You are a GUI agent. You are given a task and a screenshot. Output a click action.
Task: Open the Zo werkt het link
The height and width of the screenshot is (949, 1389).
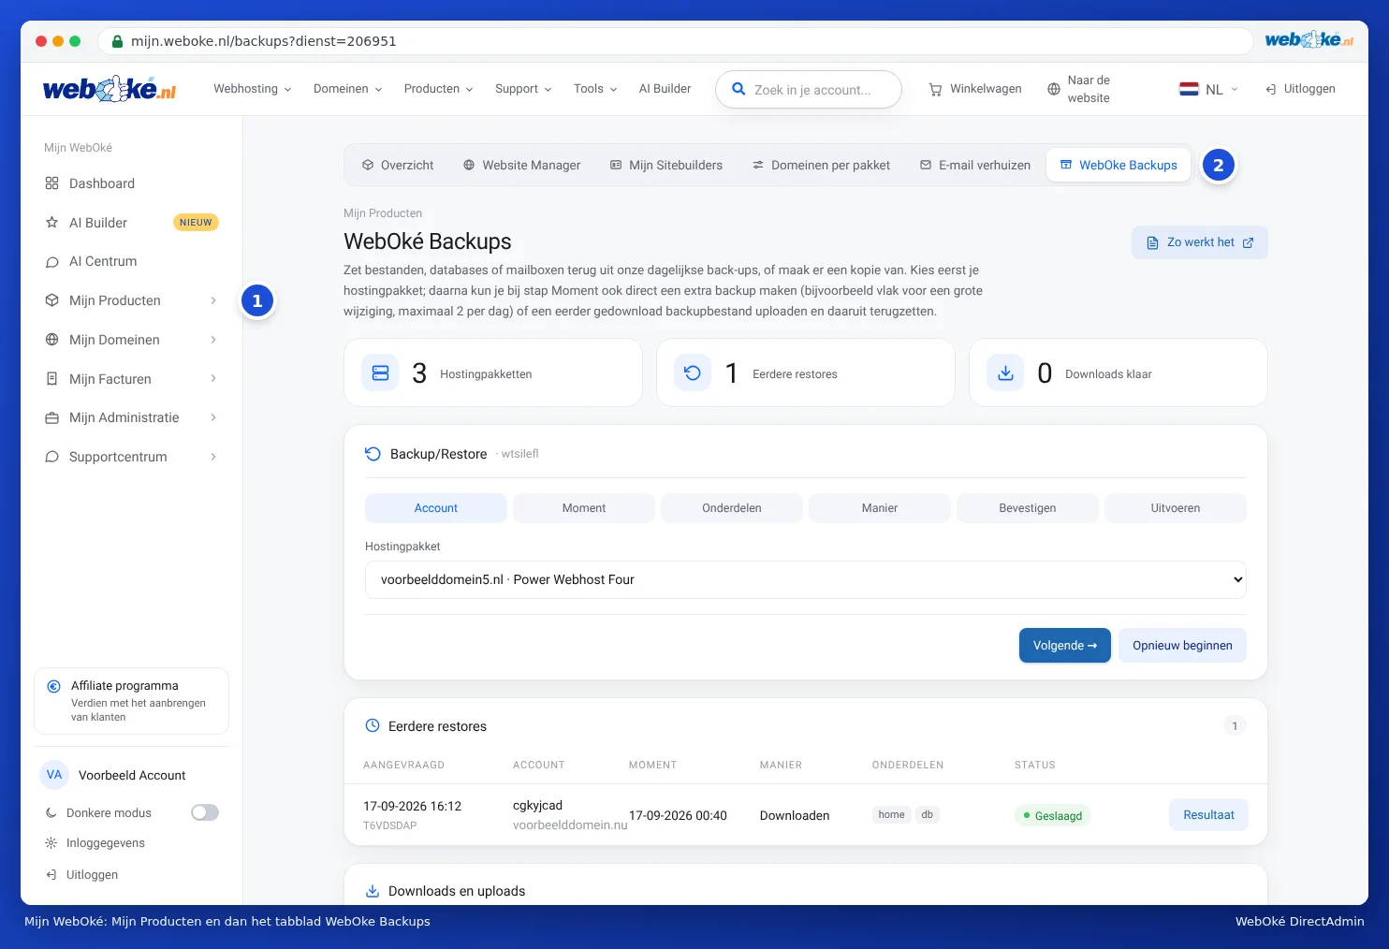pyautogui.click(x=1200, y=242)
